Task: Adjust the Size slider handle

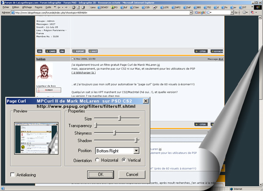Action: pos(120,118)
